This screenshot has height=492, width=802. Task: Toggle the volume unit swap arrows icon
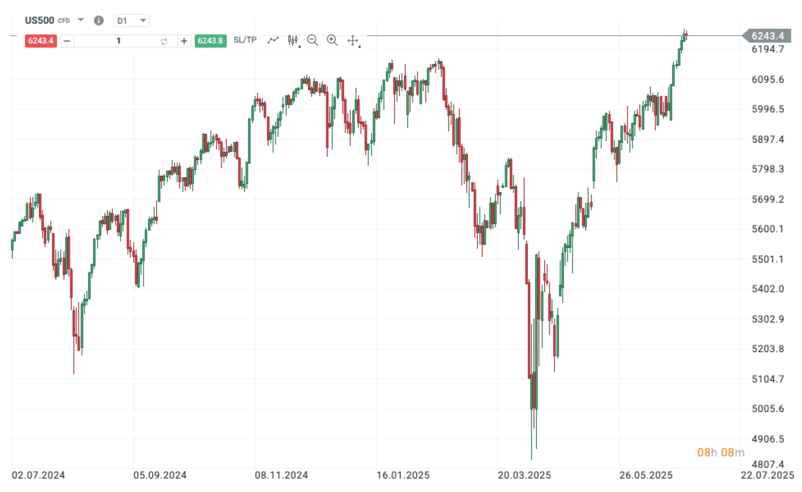click(x=164, y=41)
